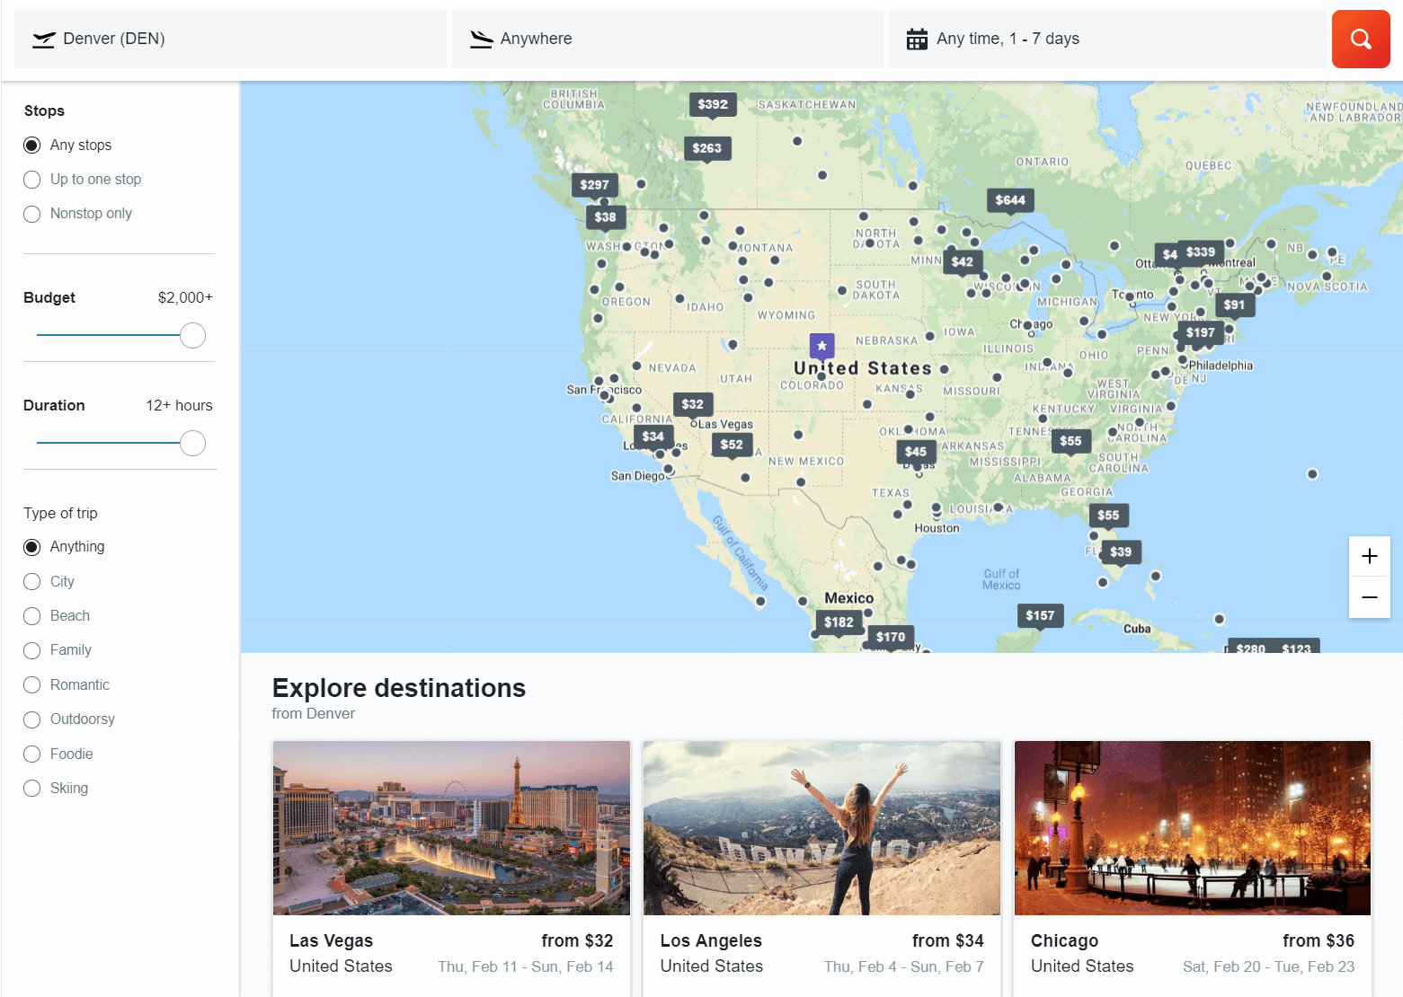Viewport: 1403px width, 997px height.
Task: Click the $157 price marker near Cuba
Action: click(x=1040, y=615)
